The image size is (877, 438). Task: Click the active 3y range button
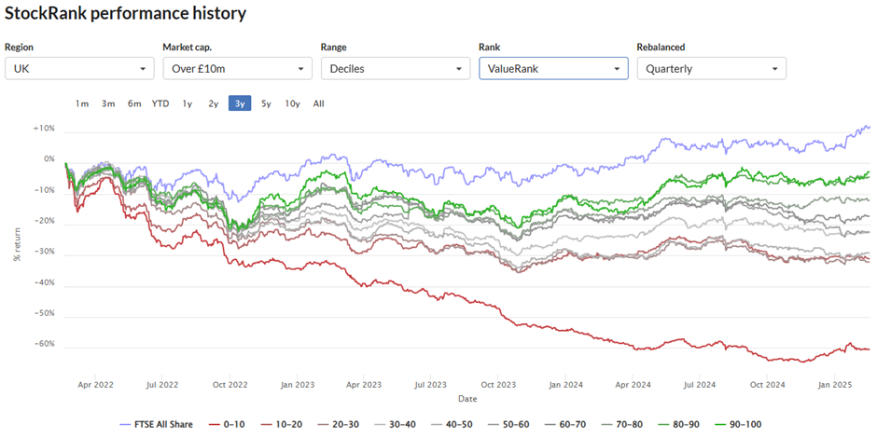[x=240, y=103]
